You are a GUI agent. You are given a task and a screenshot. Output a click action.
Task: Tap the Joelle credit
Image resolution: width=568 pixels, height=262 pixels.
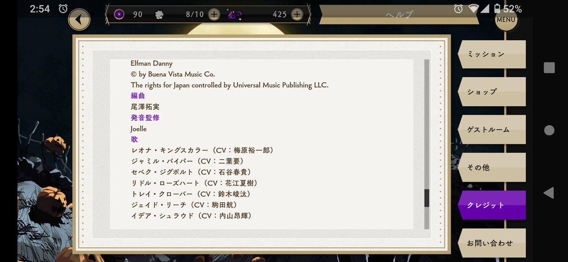click(x=139, y=129)
